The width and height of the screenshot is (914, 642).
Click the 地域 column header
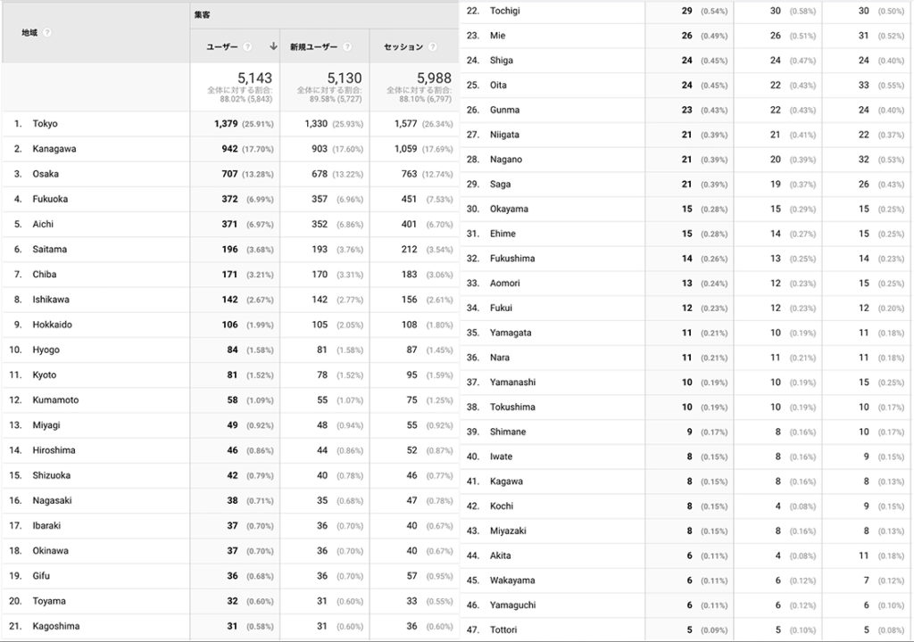point(29,32)
